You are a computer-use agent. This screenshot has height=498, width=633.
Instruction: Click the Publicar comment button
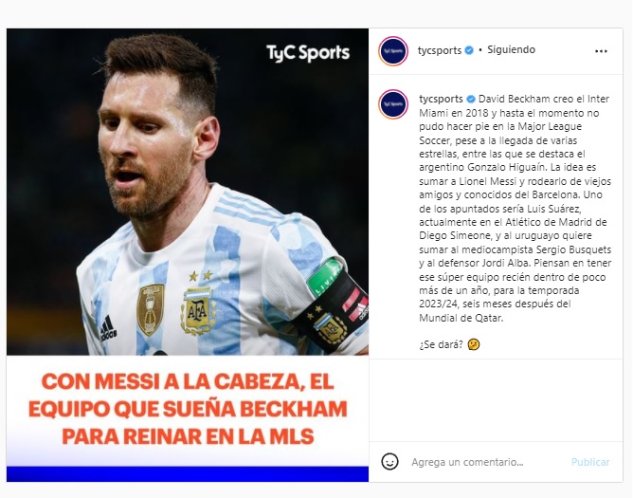590,462
